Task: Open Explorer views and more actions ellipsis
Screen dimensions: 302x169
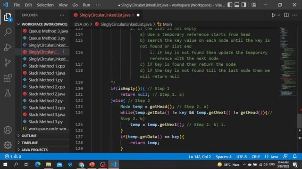Action: click(x=62, y=15)
